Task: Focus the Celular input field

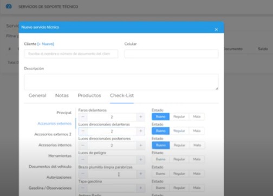Action: pyautogui.click(x=171, y=54)
